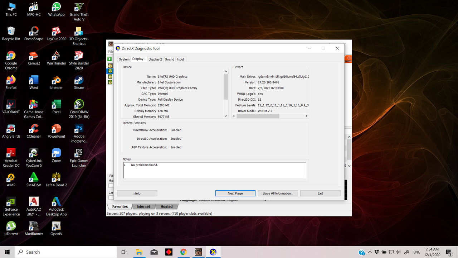Open the Windows Start menu

7,252
